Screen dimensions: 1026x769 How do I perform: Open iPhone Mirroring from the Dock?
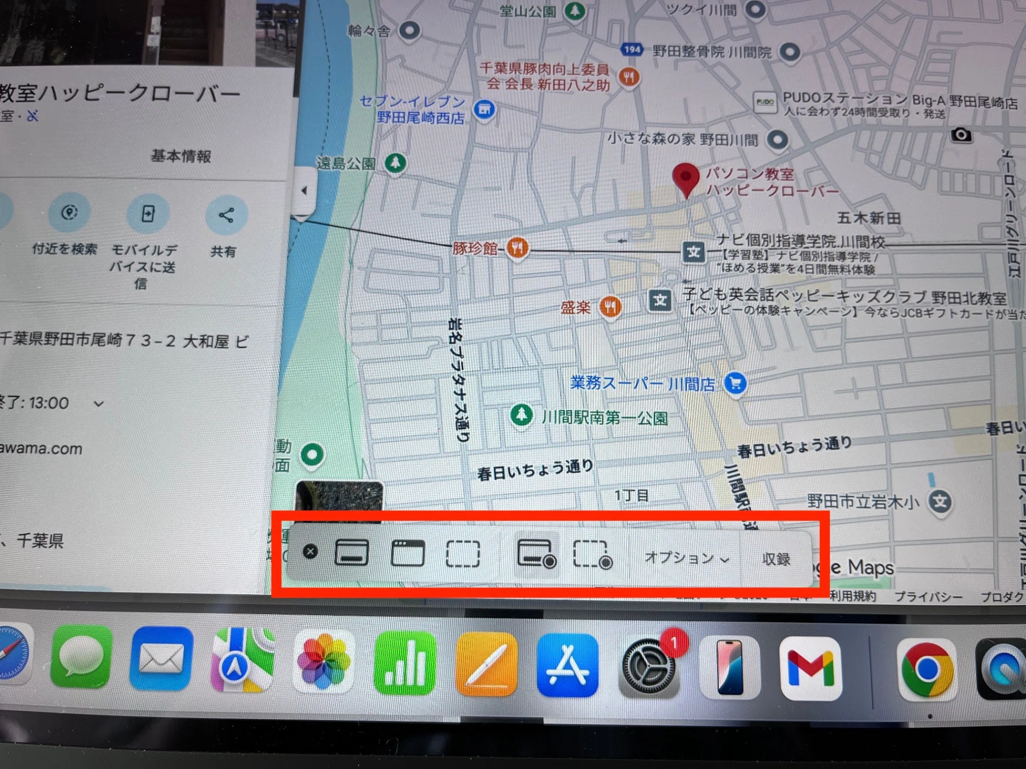730,668
